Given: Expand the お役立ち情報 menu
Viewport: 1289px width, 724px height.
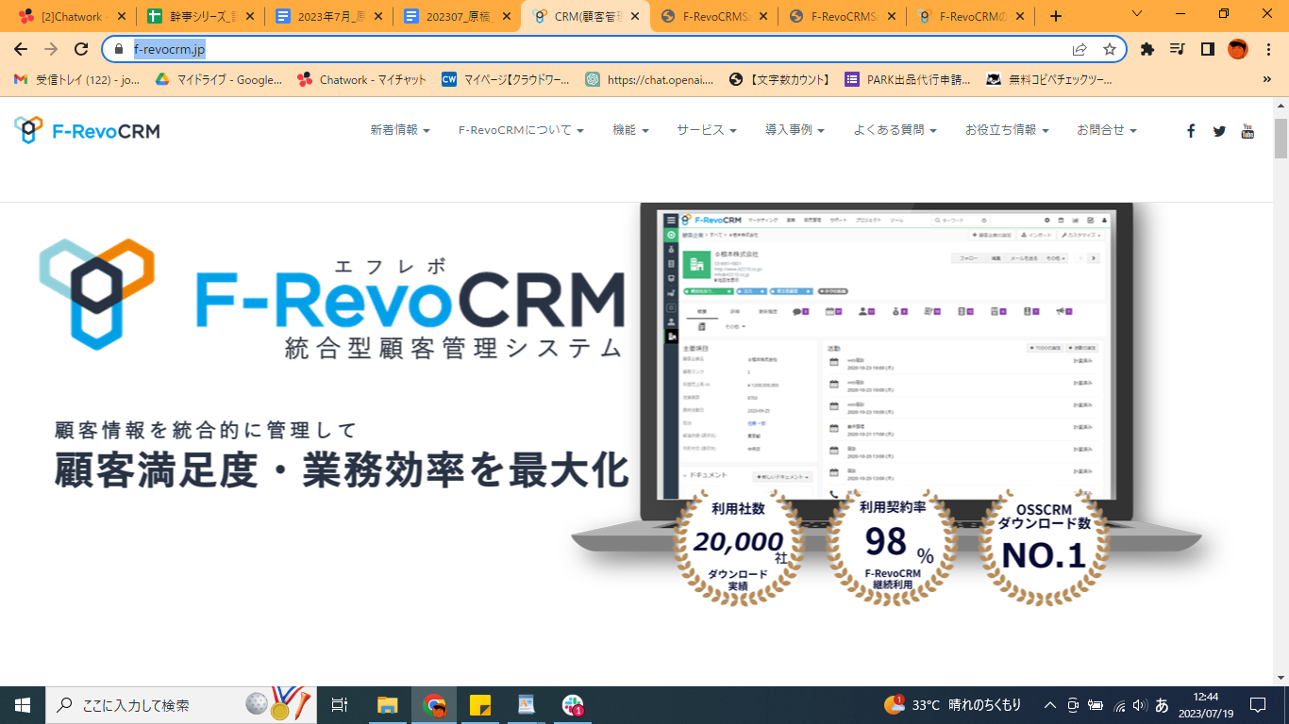Looking at the screenshot, I should 1007,130.
